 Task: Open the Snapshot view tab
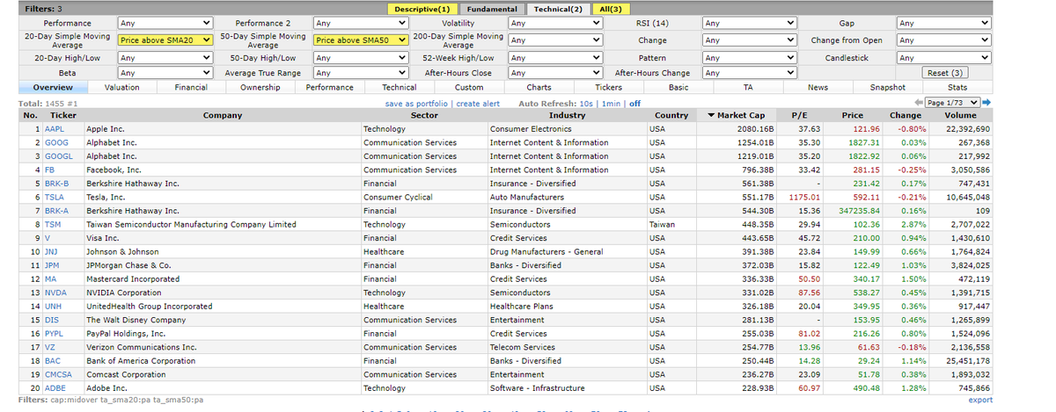(x=888, y=88)
